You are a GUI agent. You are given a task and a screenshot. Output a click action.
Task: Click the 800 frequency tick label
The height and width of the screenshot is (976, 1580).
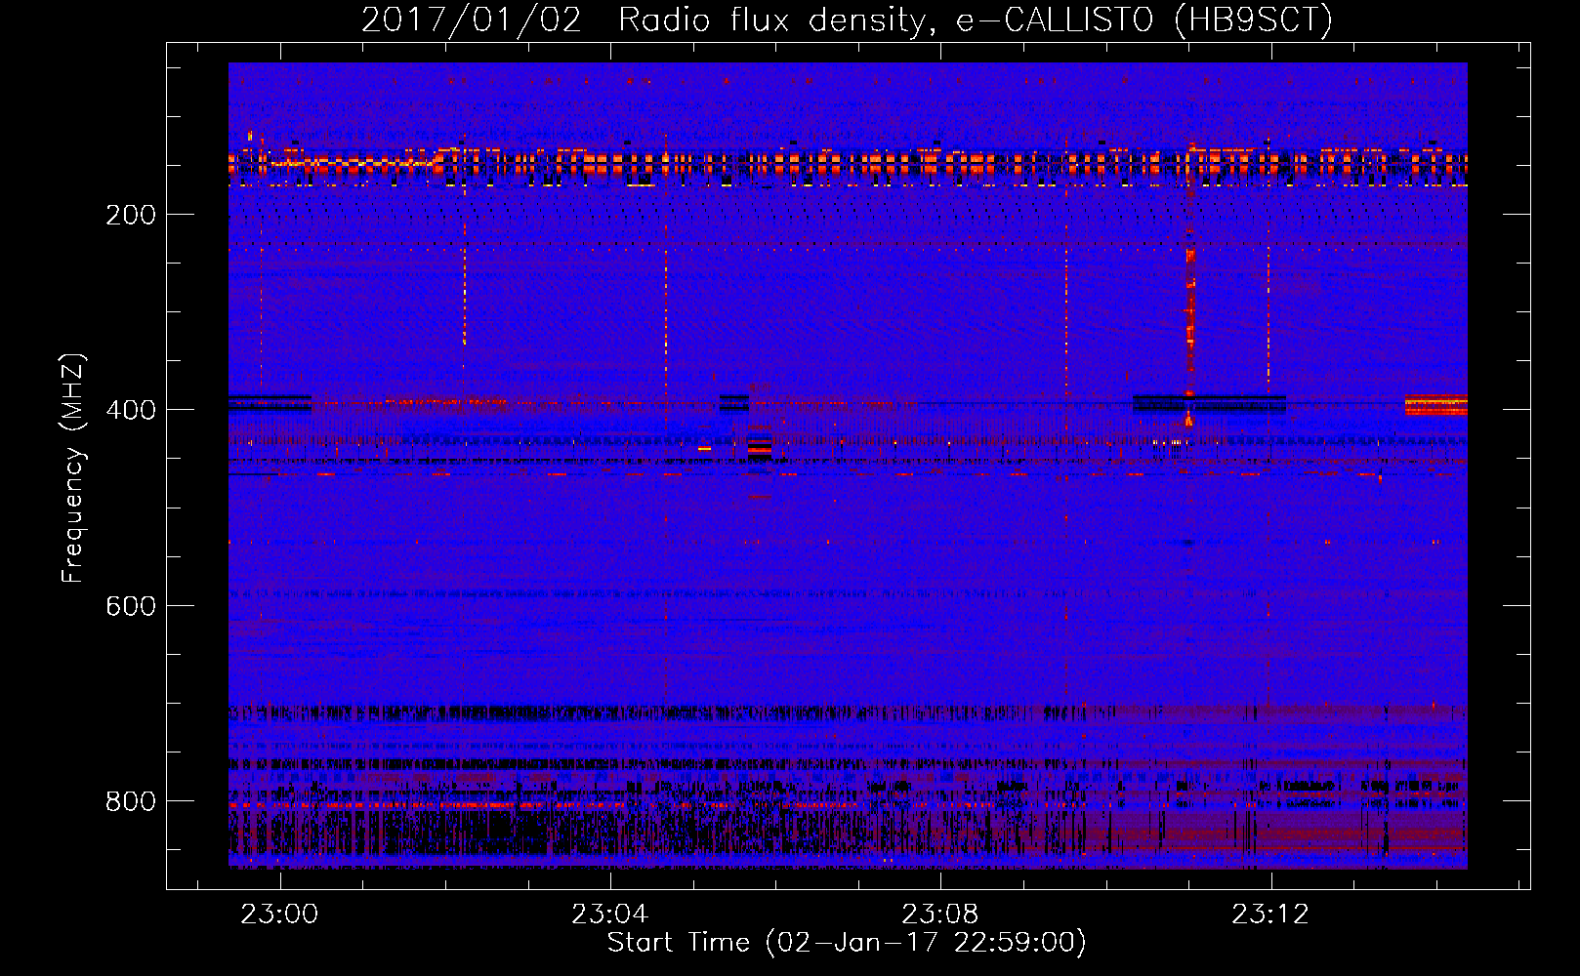click(x=131, y=801)
